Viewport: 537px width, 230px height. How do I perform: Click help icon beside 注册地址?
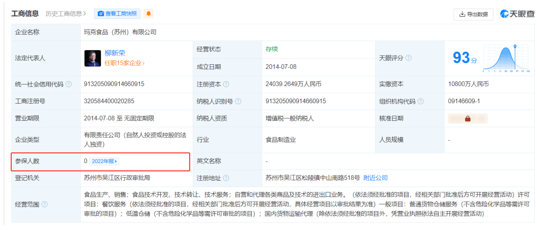[226, 178]
